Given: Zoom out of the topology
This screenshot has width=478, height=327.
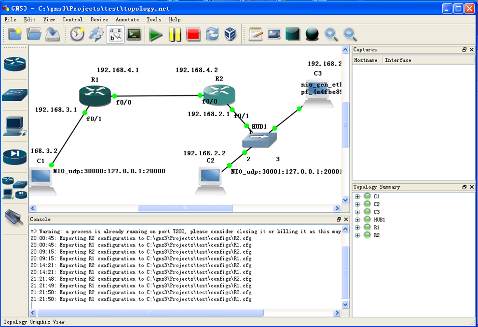Looking at the screenshot, I should (350, 34).
